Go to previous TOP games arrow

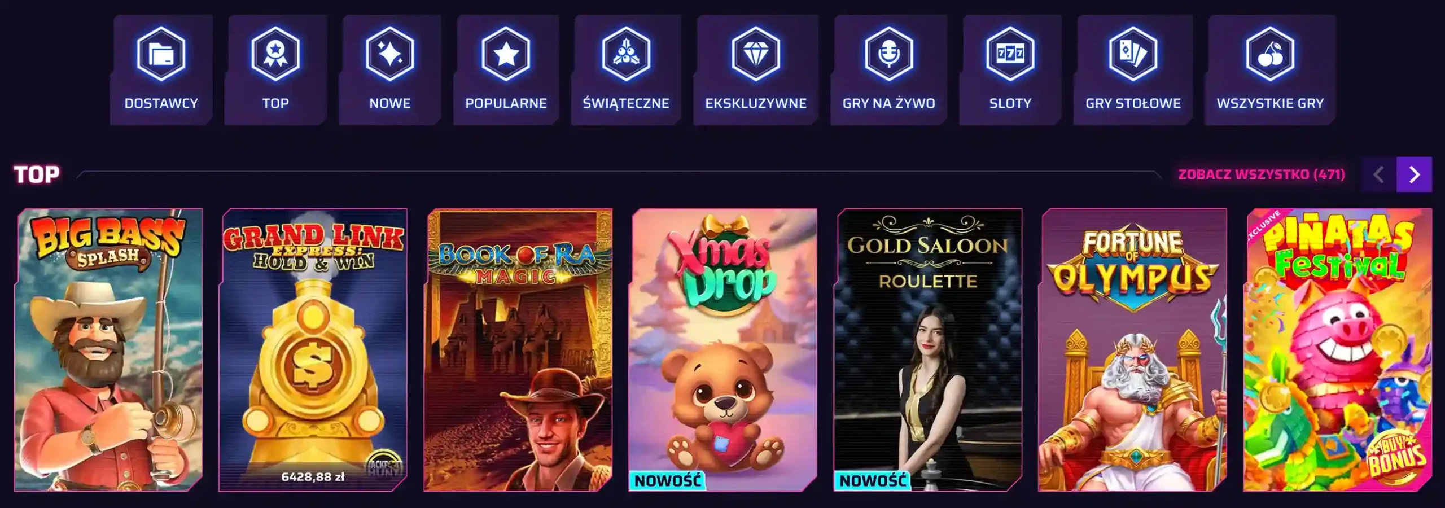coord(1378,174)
